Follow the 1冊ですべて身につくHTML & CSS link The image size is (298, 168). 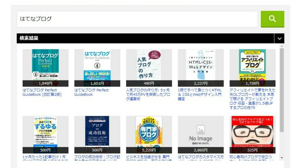[x=200, y=95]
